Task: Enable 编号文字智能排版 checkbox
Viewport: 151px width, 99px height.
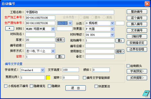Action: click(x=85, y=78)
